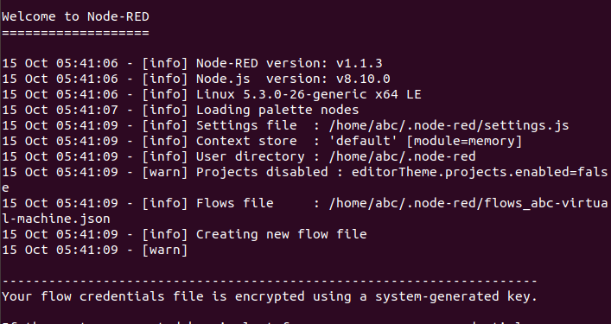This screenshot has width=611, height=324.
Task: Click the dashed separator line
Action: click(x=270, y=281)
